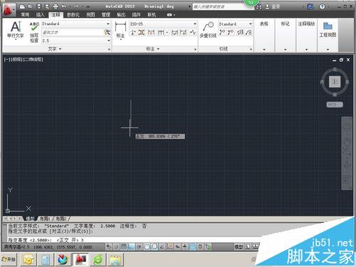Open the 输出 ribbon tab
Screen dimensions: 356x267
point(121,15)
